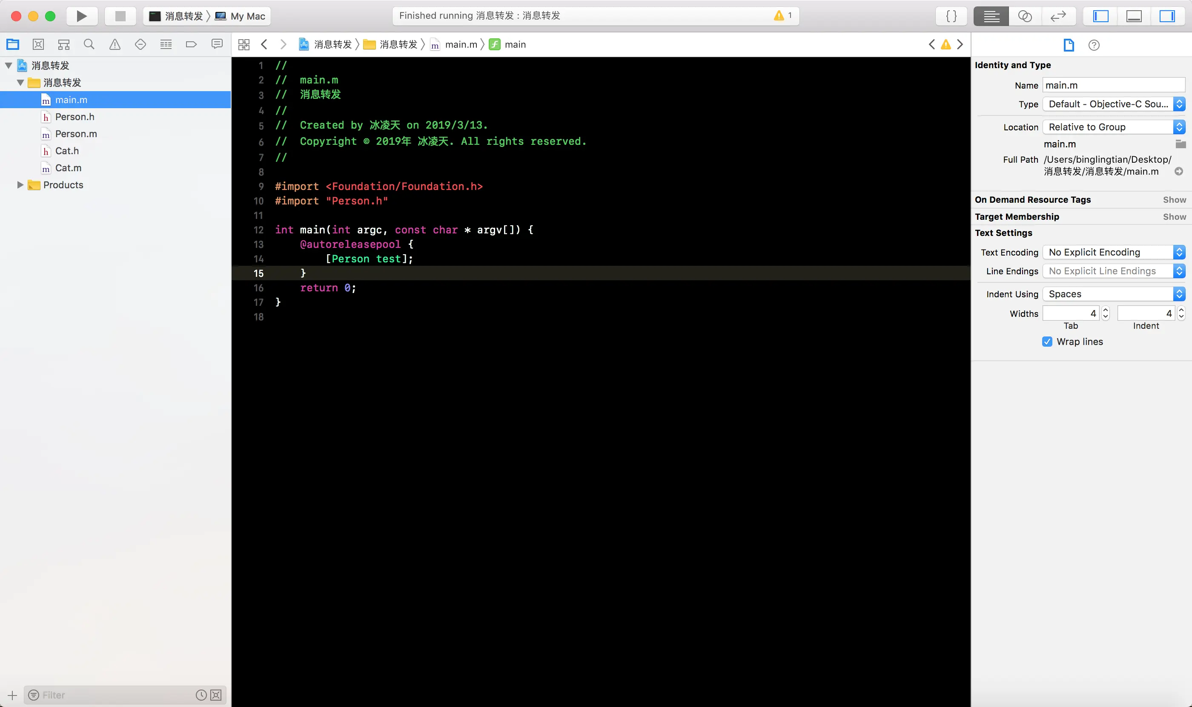Image resolution: width=1192 pixels, height=707 pixels.
Task: Toggle the Wrap lines checkbox
Action: tap(1047, 342)
